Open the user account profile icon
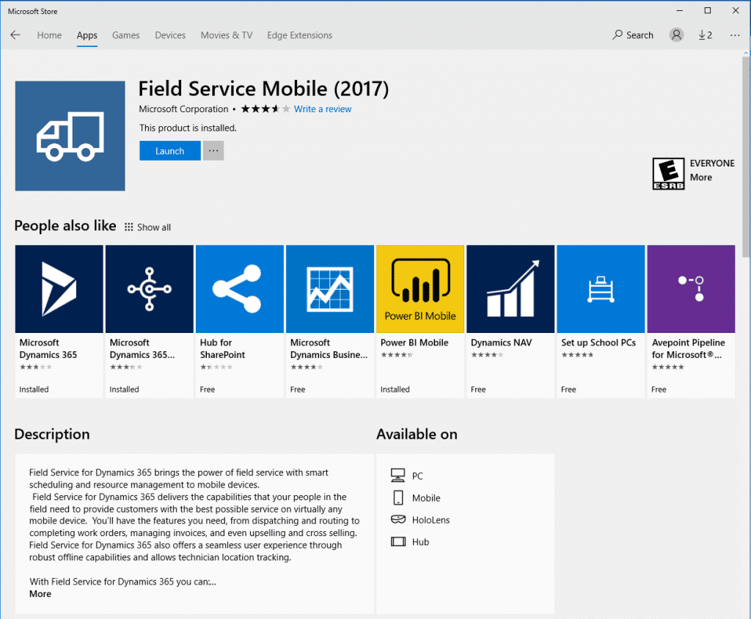 pyautogui.click(x=676, y=35)
